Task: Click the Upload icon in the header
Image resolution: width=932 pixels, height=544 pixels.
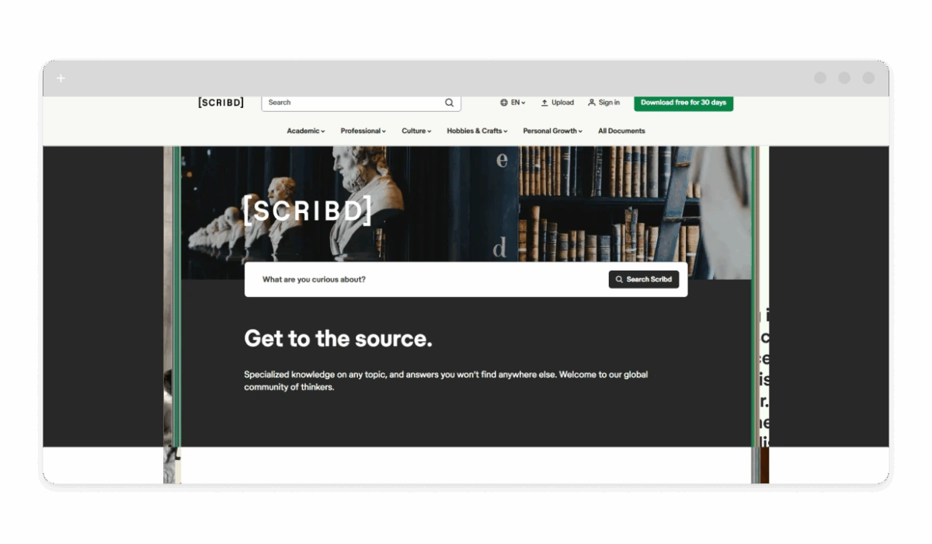Action: coord(544,103)
